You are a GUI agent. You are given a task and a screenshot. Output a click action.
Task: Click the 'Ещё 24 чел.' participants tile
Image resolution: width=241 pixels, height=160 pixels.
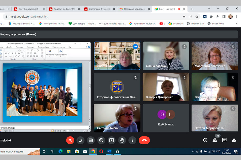click(x=166, y=118)
